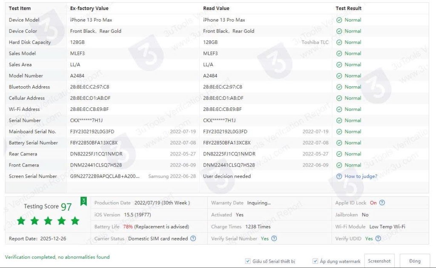
Task: Click the question icon before How to judge
Action: [x=339, y=176]
